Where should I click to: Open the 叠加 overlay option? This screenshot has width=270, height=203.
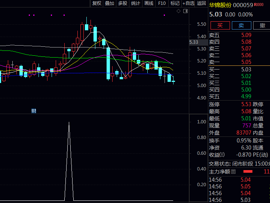coord(110,3)
